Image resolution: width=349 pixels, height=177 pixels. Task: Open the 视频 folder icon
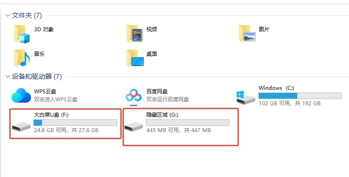(134, 33)
